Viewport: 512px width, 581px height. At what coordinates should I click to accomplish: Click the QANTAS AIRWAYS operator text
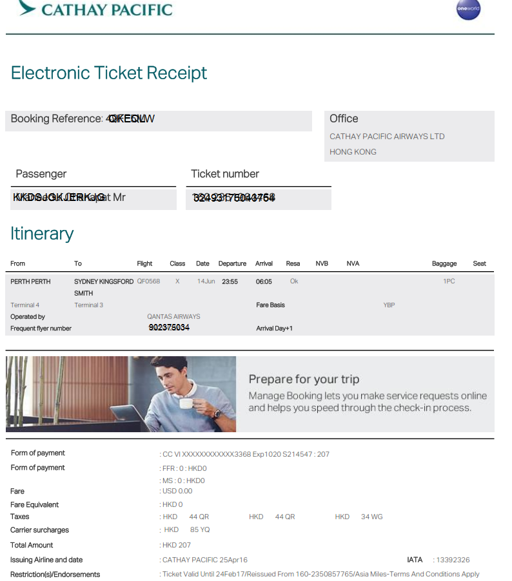173,316
